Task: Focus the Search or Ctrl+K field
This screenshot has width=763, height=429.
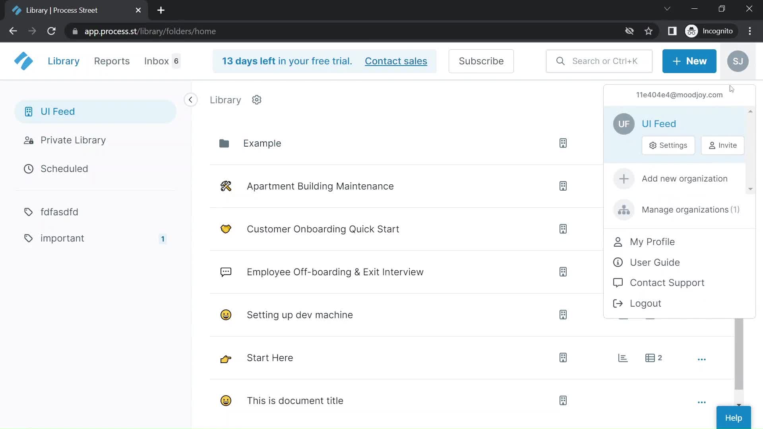Action: click(599, 61)
